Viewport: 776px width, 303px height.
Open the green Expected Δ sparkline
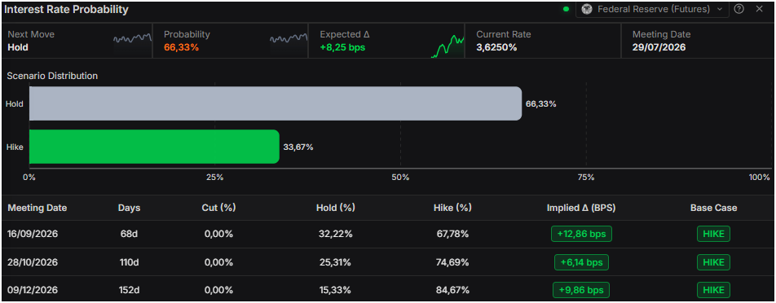click(448, 46)
